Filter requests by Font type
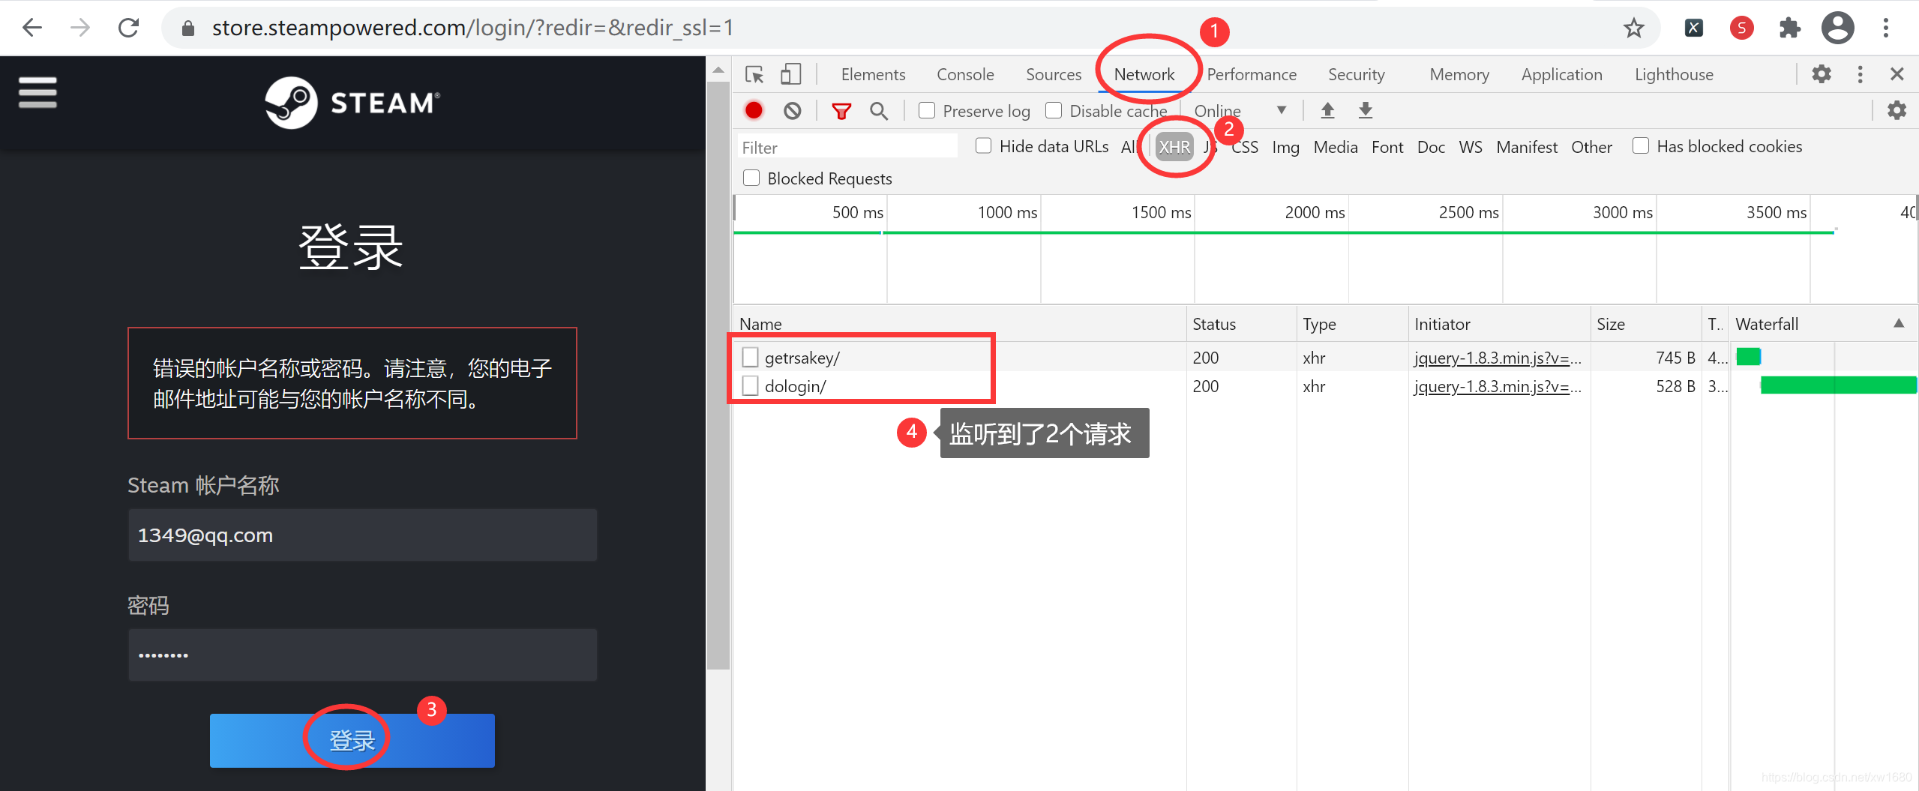The height and width of the screenshot is (791, 1919). click(x=1387, y=147)
